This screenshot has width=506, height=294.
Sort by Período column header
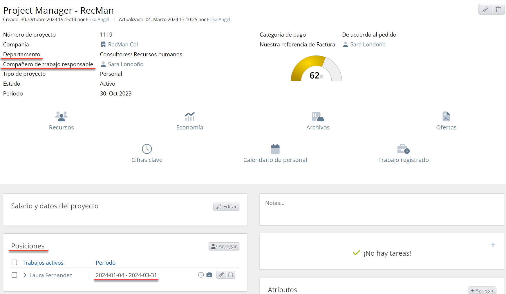[x=106, y=263]
